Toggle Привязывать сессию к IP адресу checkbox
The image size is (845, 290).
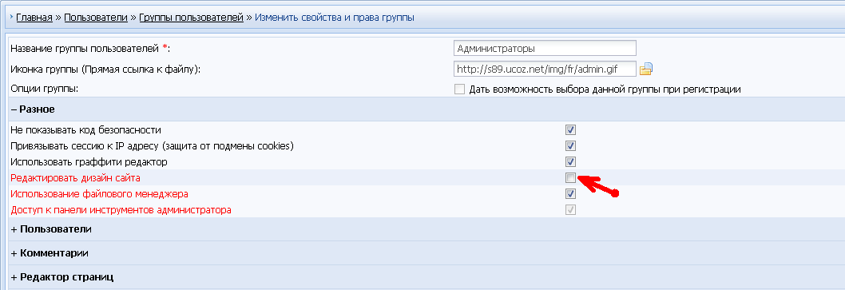point(571,146)
